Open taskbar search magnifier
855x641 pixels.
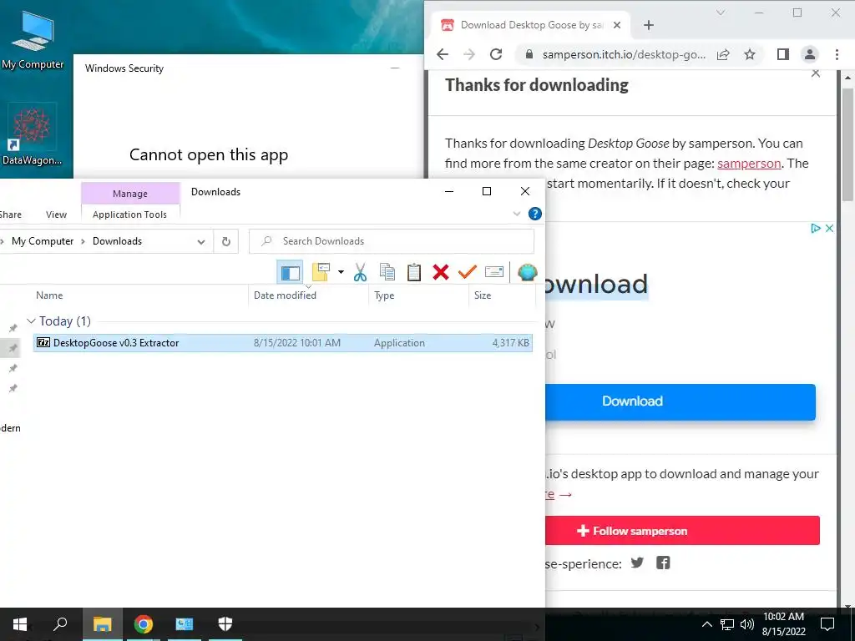[x=60, y=623]
